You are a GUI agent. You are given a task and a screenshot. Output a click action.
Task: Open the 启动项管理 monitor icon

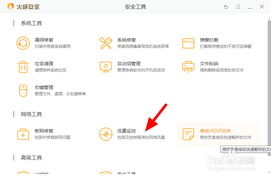click(106, 67)
